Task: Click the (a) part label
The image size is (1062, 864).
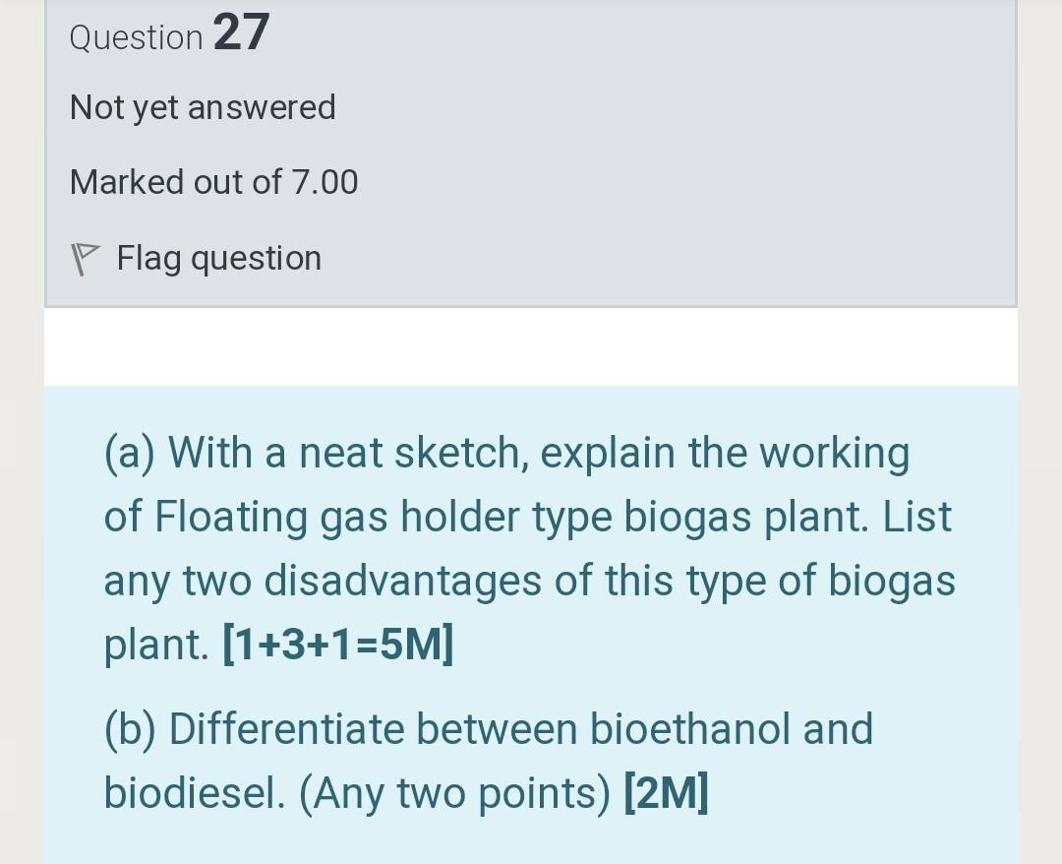Action: pos(130,453)
